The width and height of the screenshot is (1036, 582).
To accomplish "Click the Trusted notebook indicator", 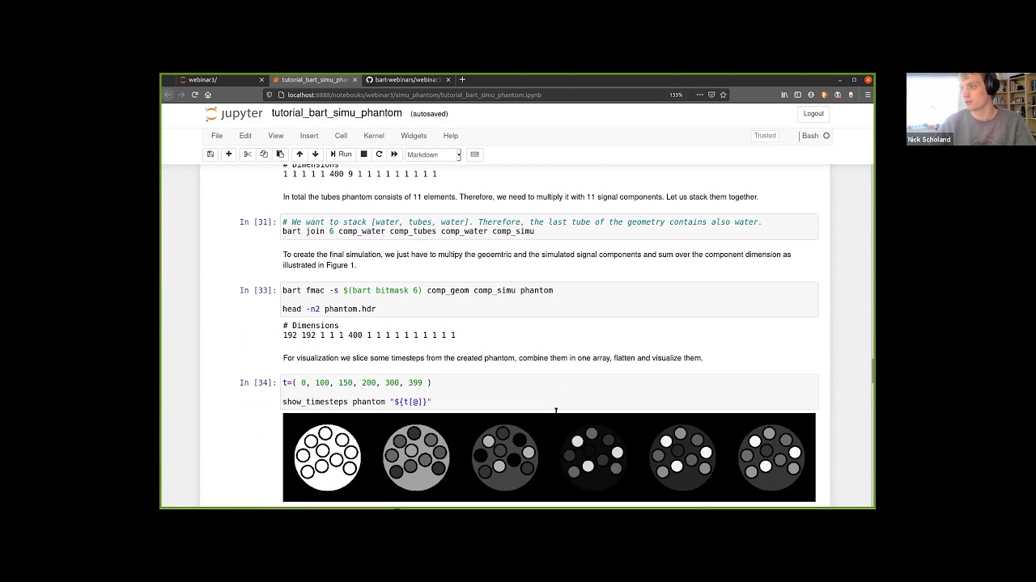I will [x=765, y=136].
